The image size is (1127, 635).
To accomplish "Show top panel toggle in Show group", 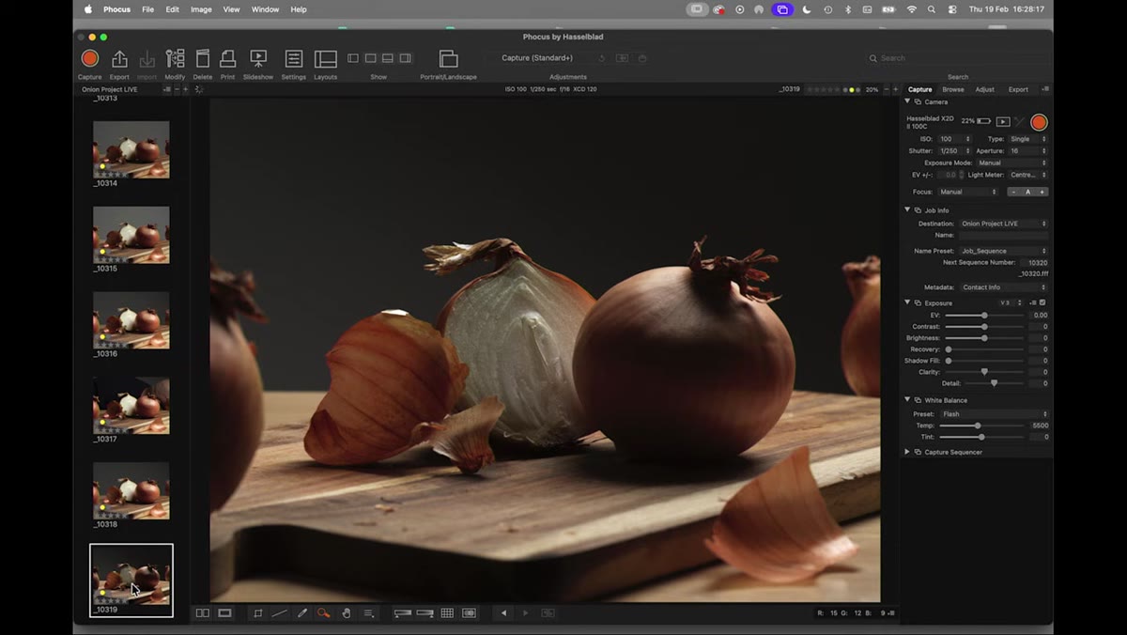I will pos(370,58).
